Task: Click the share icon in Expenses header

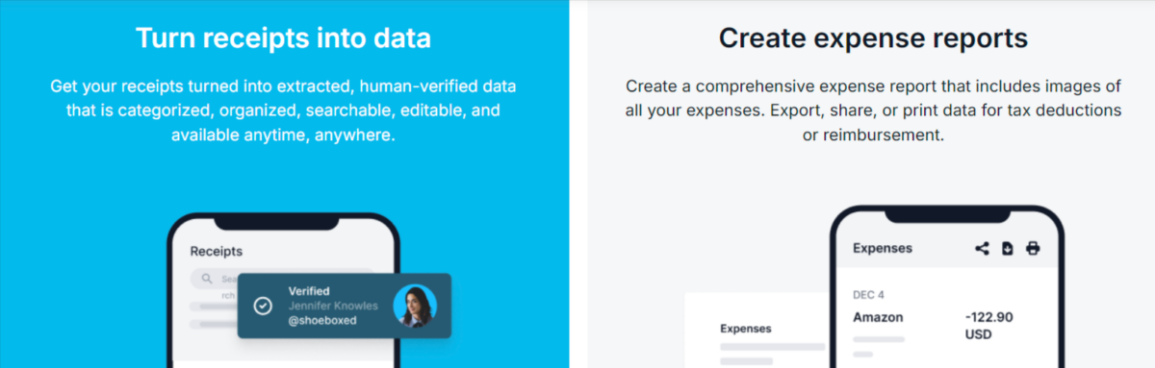Action: click(982, 248)
